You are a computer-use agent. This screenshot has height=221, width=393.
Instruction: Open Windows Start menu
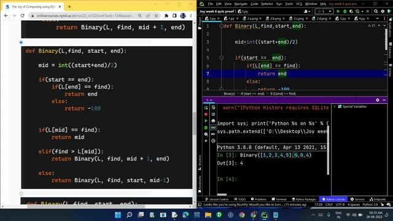tap(118, 215)
